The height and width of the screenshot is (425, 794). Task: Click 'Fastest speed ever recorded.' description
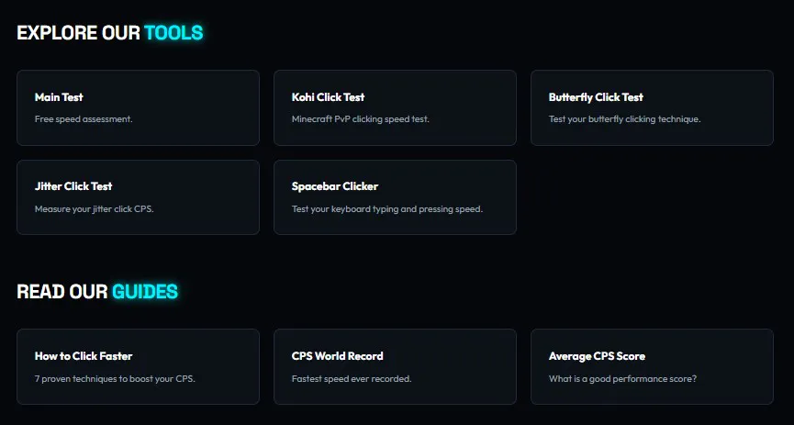point(352,379)
